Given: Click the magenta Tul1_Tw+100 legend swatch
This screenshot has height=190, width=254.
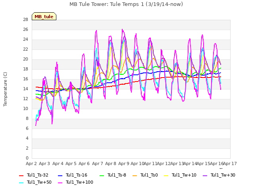Looking at the screenshot, I should coord(60,182).
